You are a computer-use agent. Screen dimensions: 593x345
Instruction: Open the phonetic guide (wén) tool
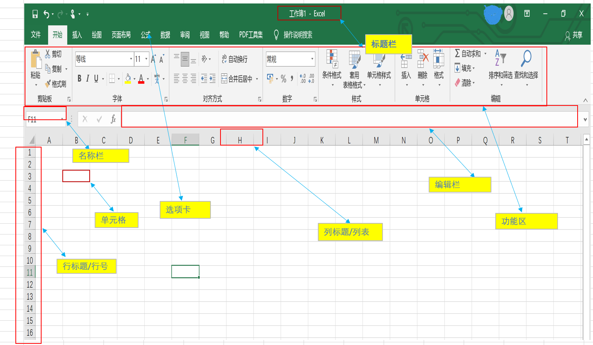157,79
